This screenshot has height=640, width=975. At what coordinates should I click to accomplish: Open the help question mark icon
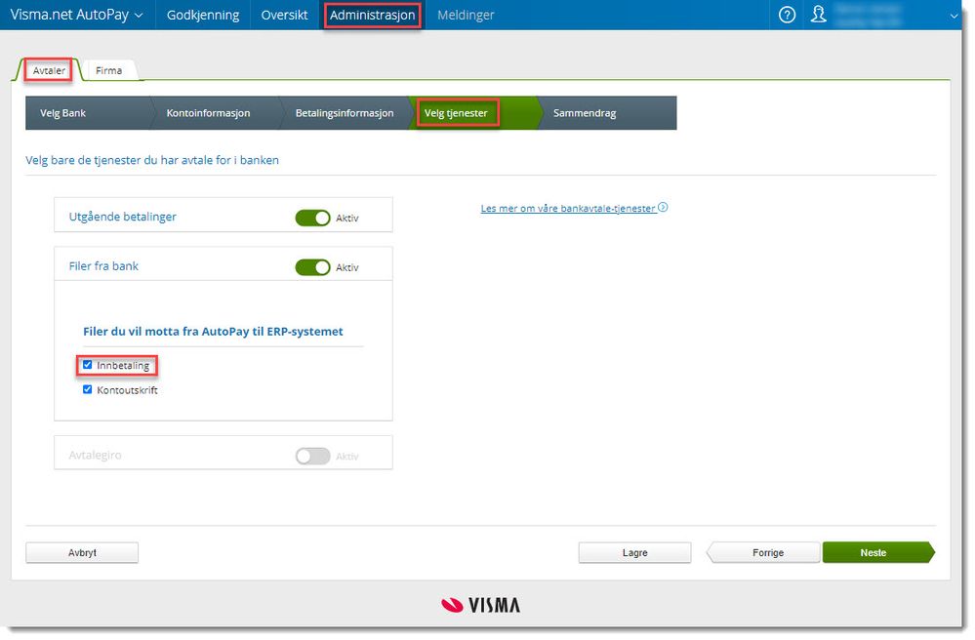tap(787, 15)
